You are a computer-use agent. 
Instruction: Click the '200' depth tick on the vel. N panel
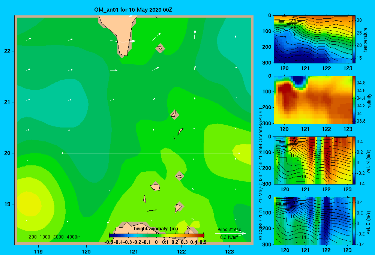[267, 168]
